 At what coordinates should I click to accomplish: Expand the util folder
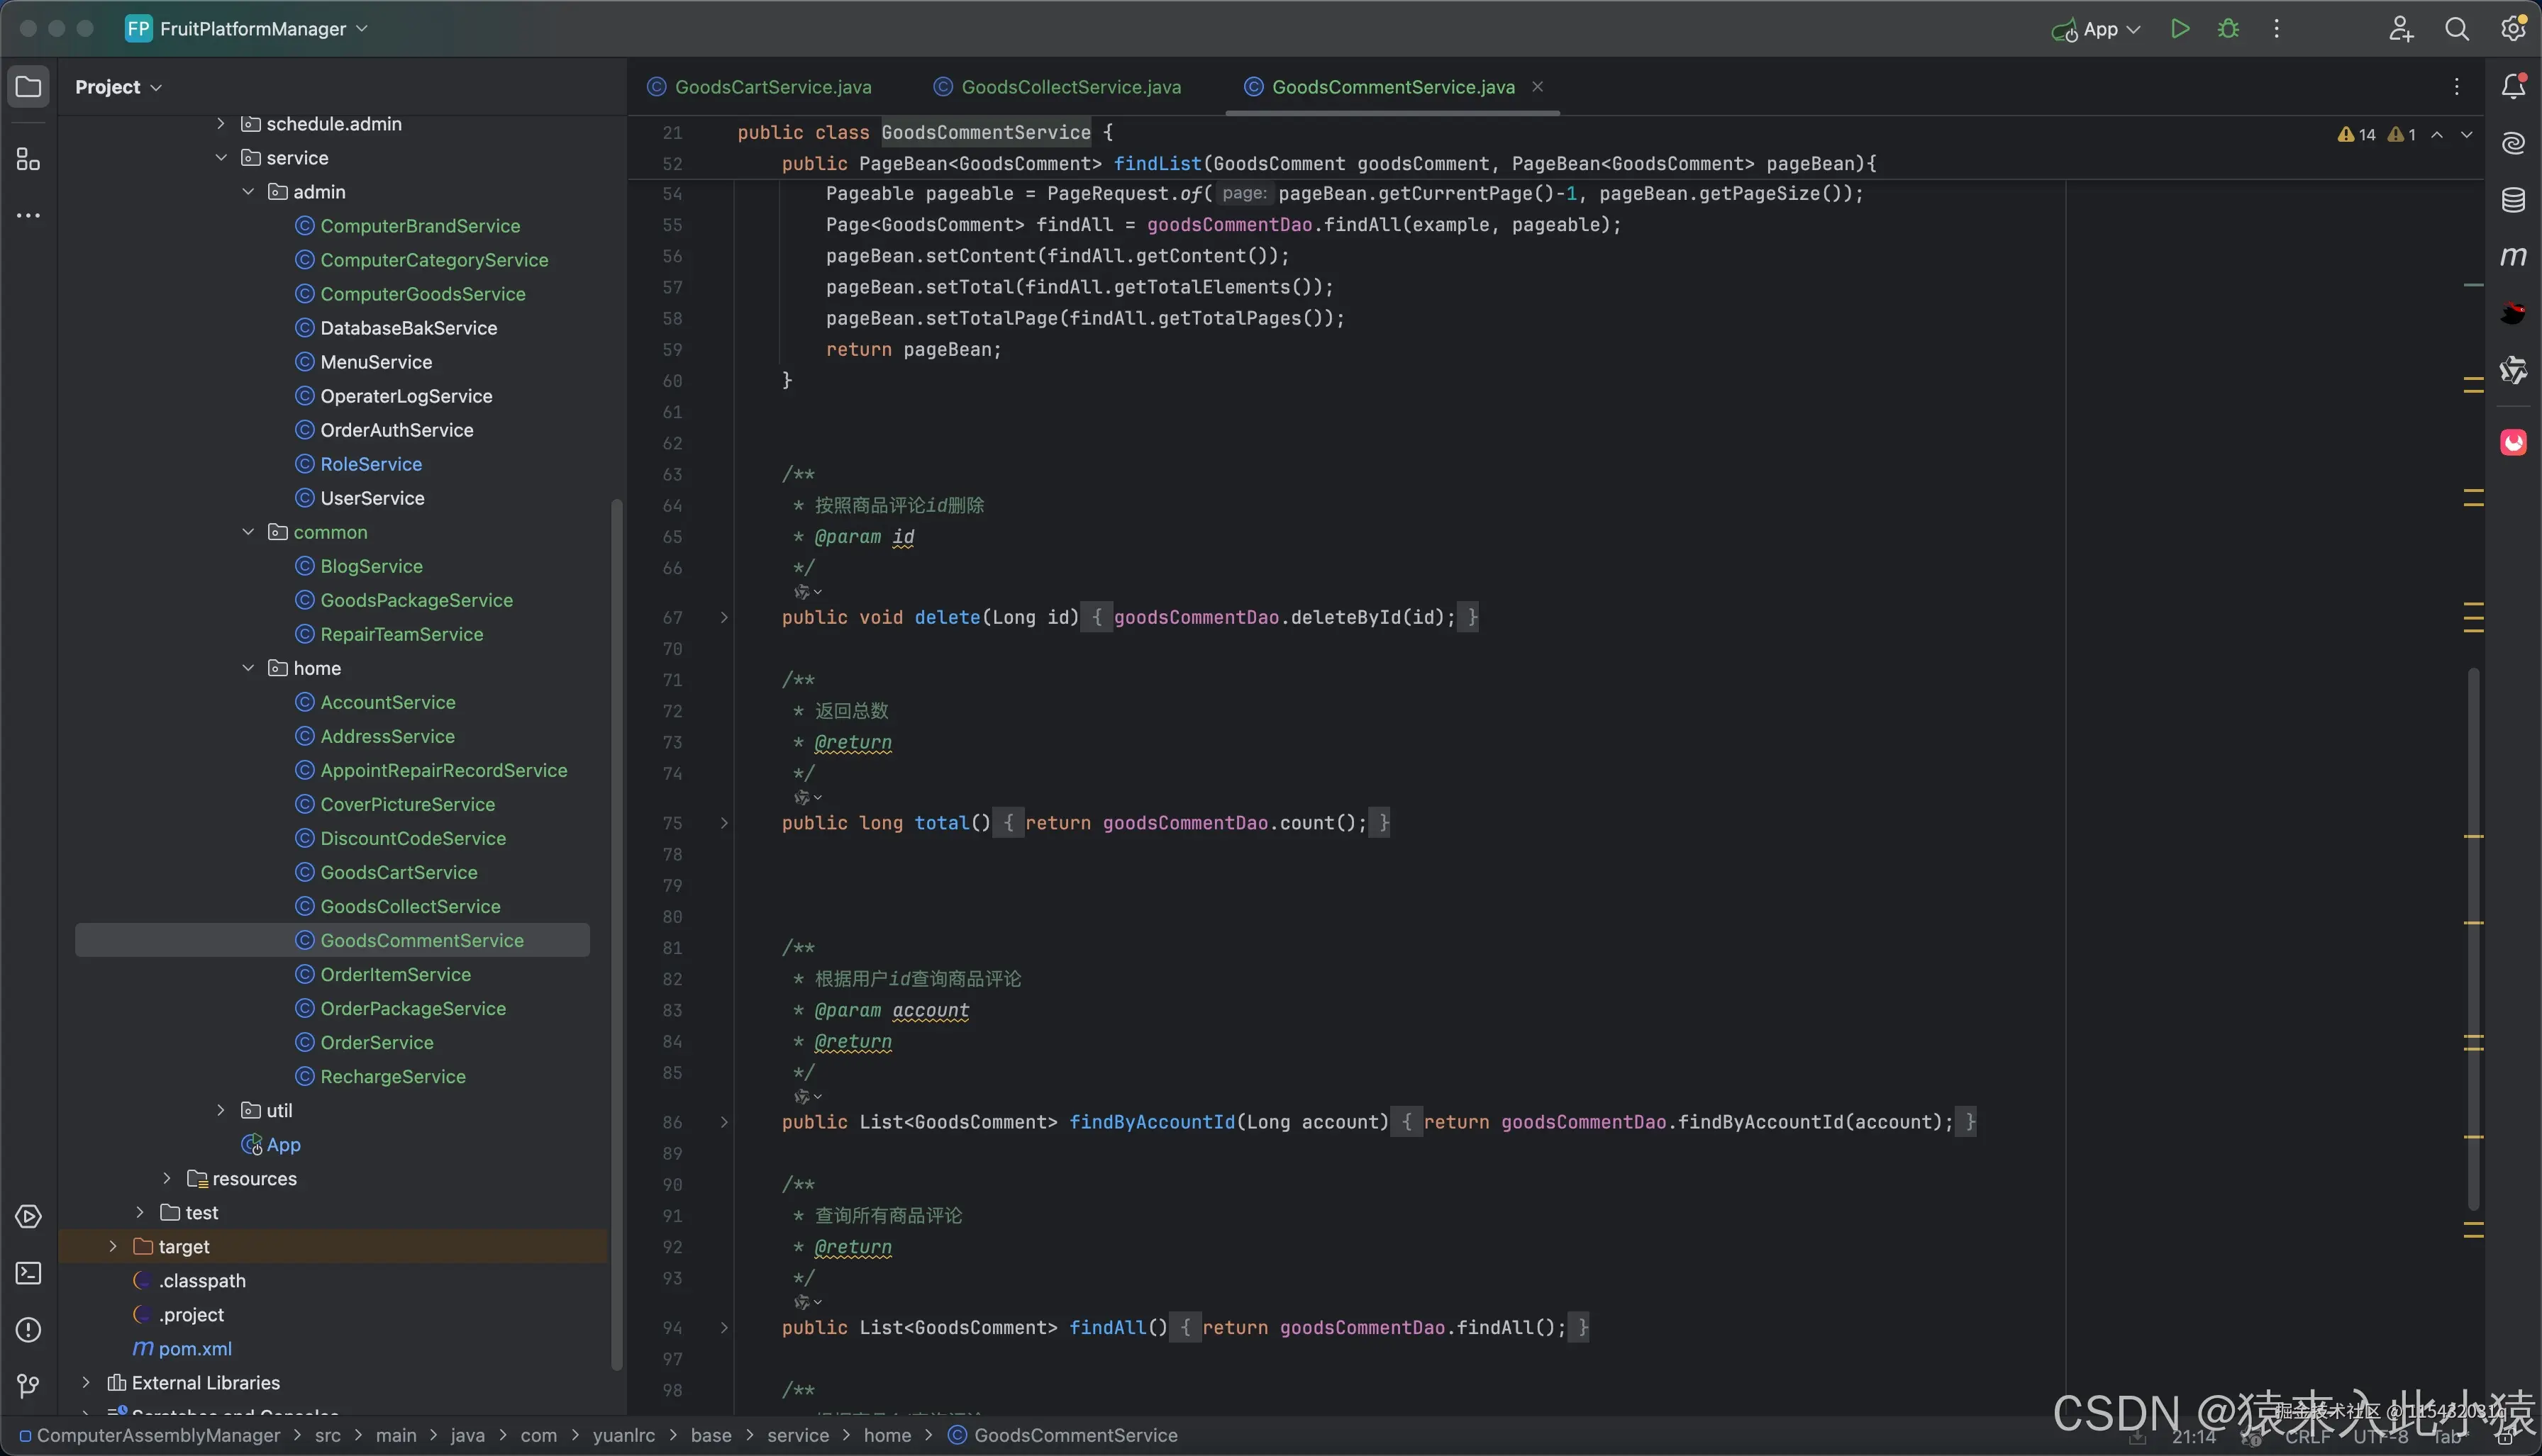(x=221, y=1110)
